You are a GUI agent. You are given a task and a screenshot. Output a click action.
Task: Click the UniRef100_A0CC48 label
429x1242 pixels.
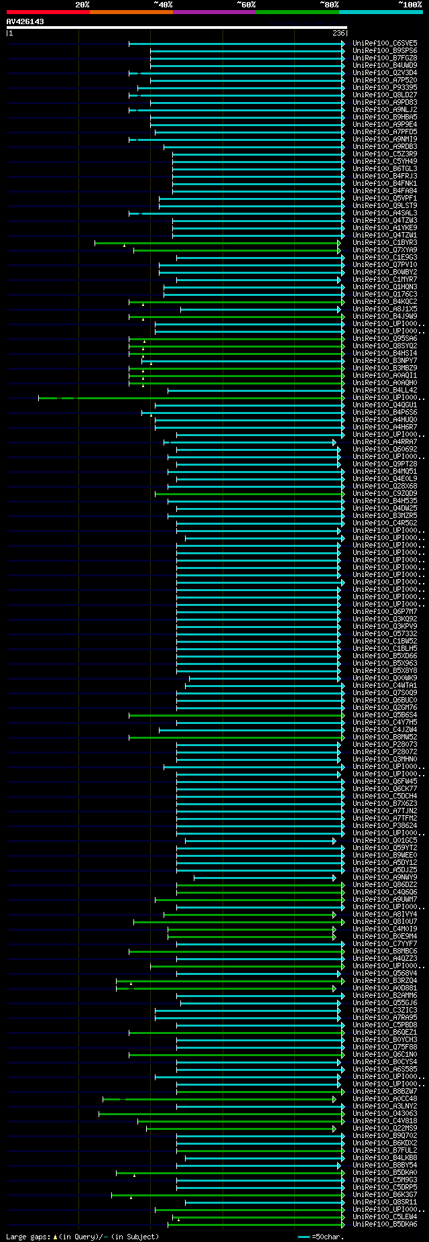point(385,1099)
